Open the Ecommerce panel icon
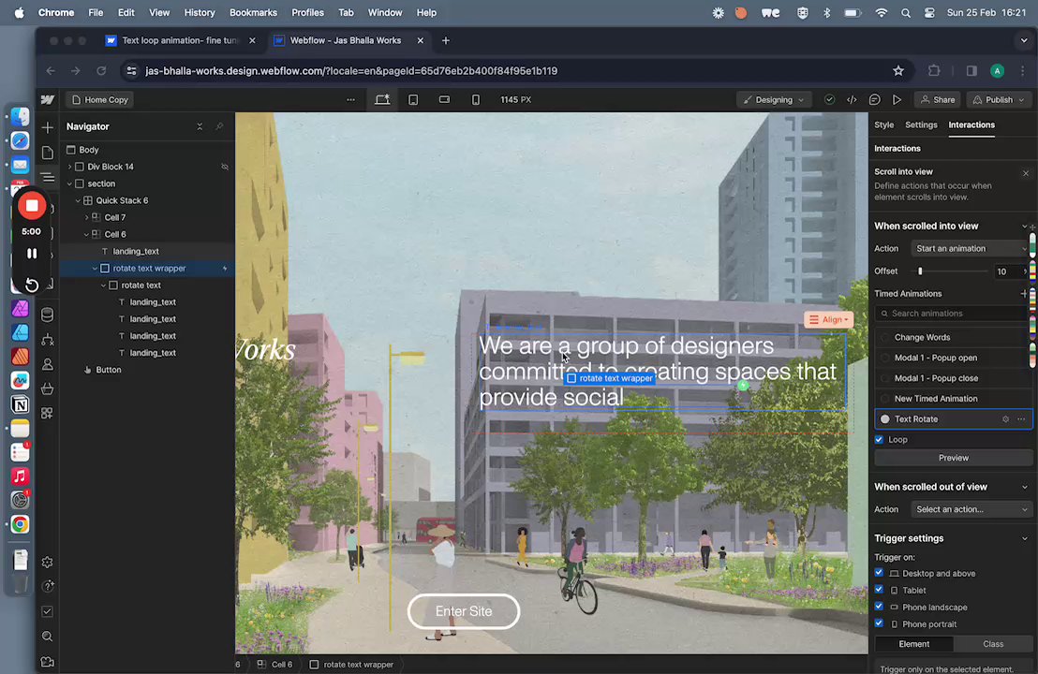The width and height of the screenshot is (1038, 674). pyautogui.click(x=47, y=388)
